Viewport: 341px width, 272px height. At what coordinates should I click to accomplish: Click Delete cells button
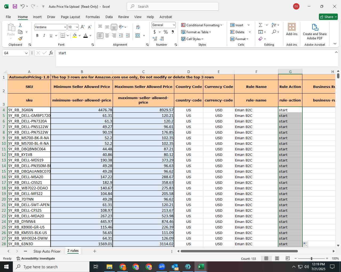(x=237, y=32)
